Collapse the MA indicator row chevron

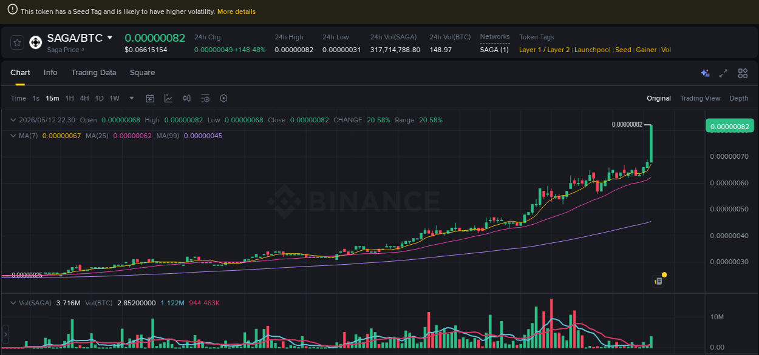click(14, 136)
